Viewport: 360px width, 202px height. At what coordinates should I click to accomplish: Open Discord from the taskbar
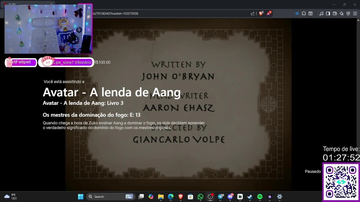[x=230, y=197]
